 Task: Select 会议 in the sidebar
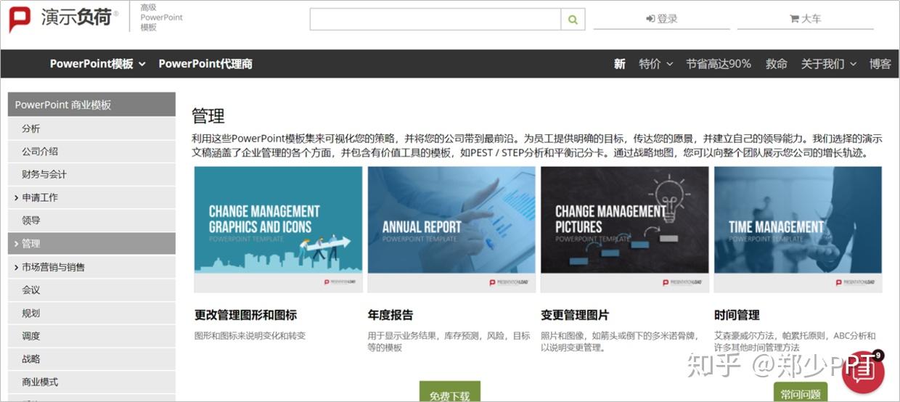(x=91, y=290)
